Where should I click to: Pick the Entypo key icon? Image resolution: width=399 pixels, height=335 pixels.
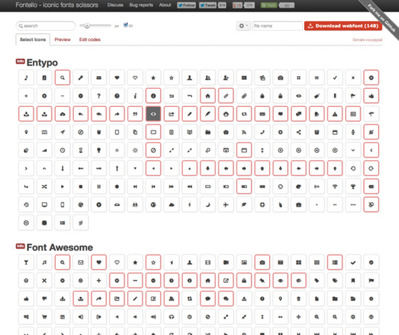pos(81,78)
